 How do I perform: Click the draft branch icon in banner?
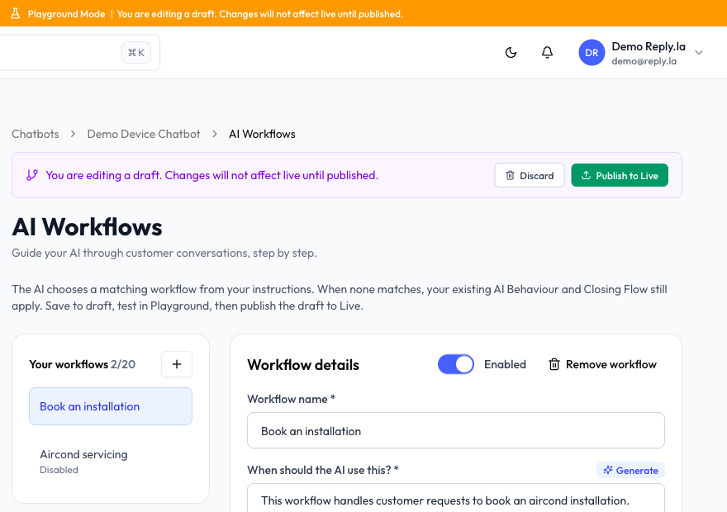32,175
